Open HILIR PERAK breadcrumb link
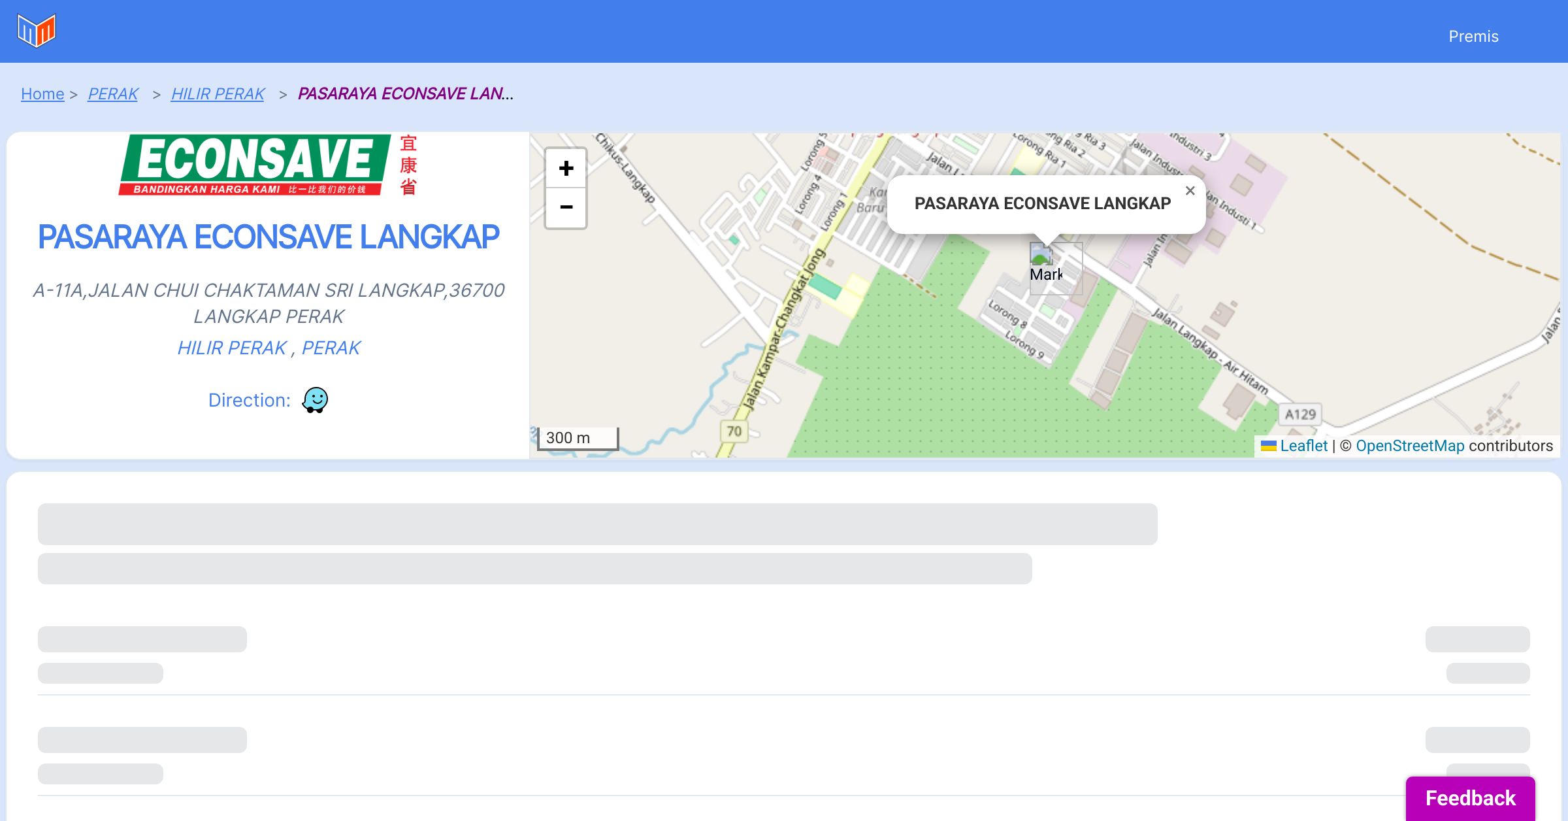 (218, 93)
